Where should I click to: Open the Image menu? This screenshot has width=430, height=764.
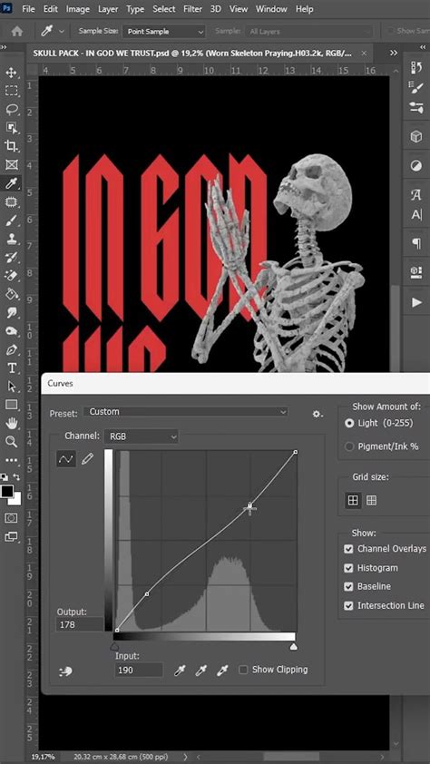[x=77, y=9]
